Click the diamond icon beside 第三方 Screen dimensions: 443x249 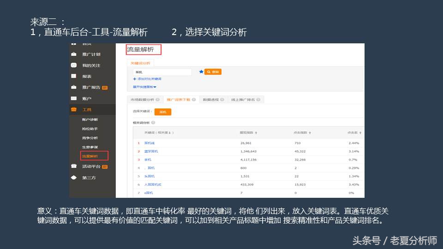click(x=74, y=178)
